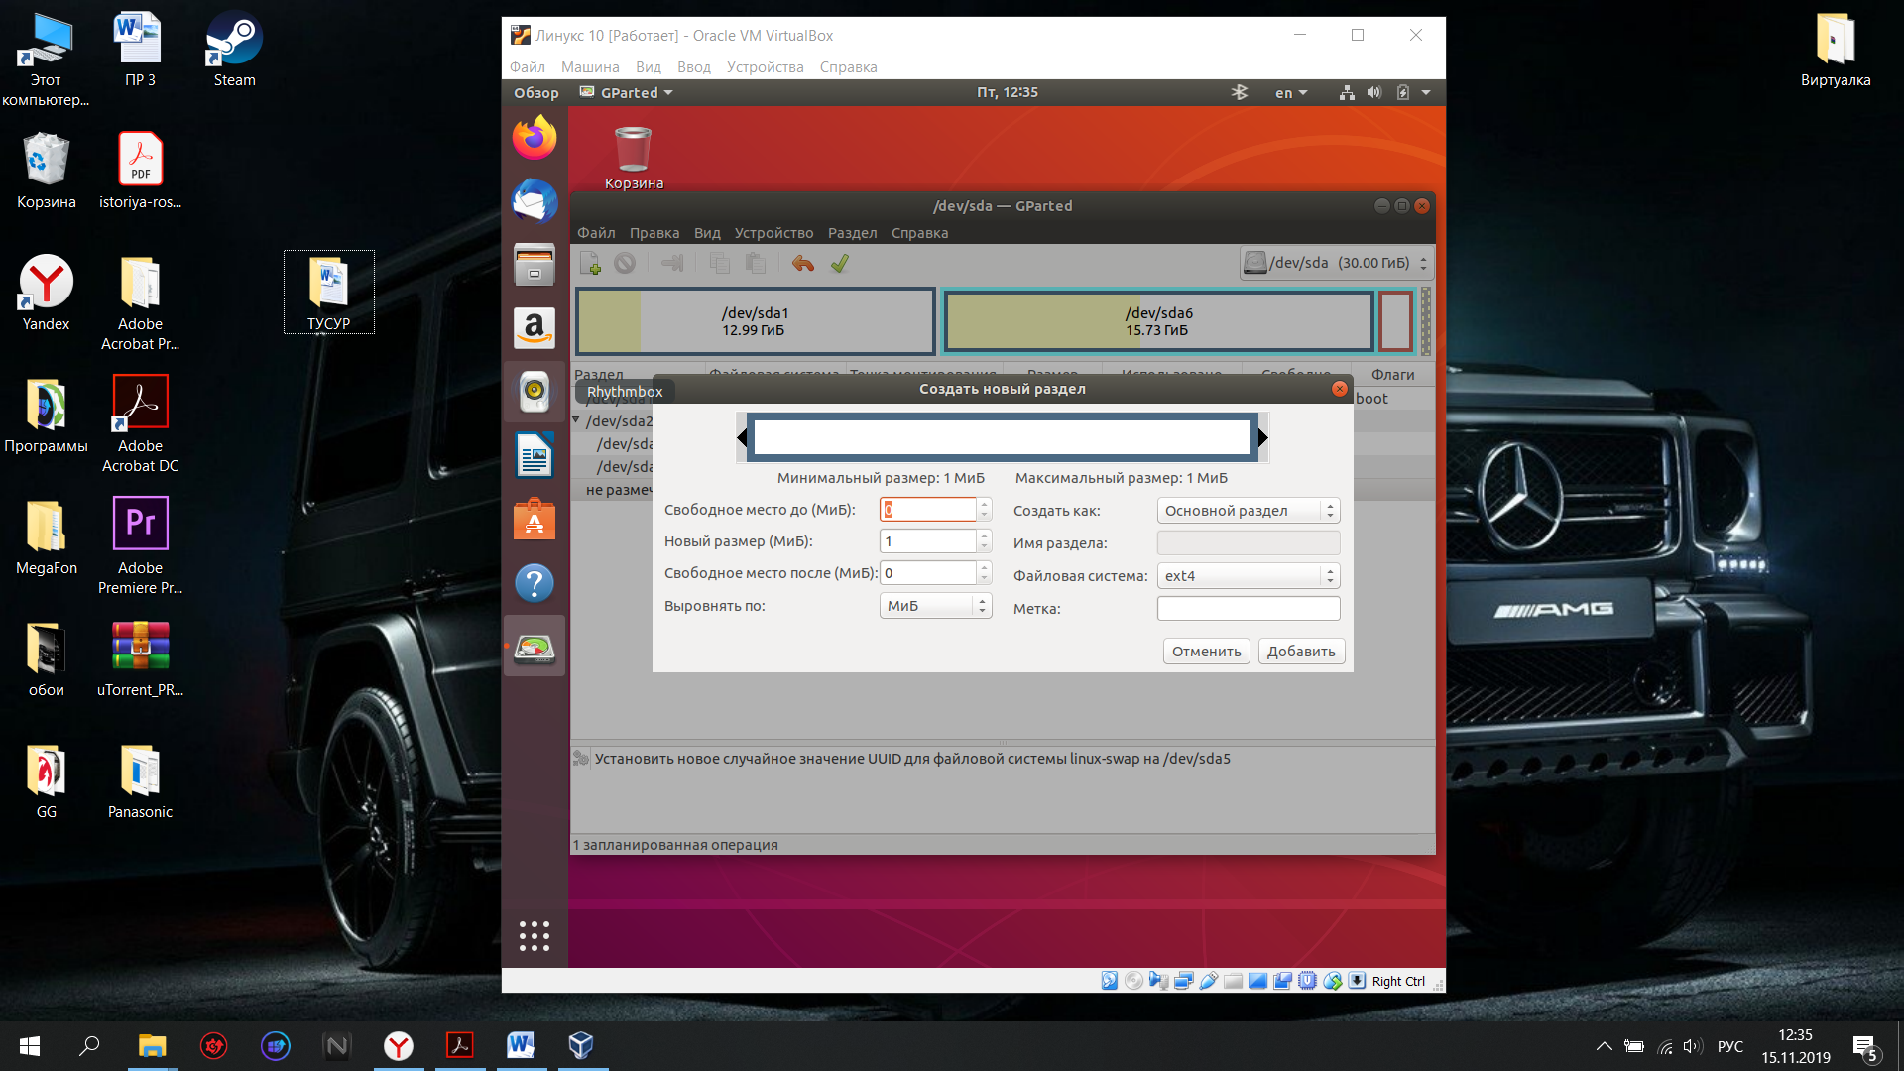This screenshot has height=1071, width=1904.
Task: Click the Bluetooth icon in Ubuntu top bar
Action: tap(1239, 92)
